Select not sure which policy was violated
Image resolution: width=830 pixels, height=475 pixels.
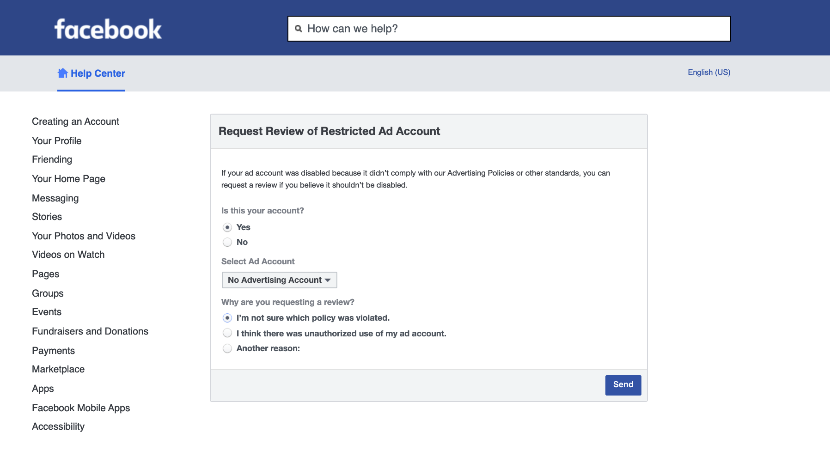[x=227, y=318]
